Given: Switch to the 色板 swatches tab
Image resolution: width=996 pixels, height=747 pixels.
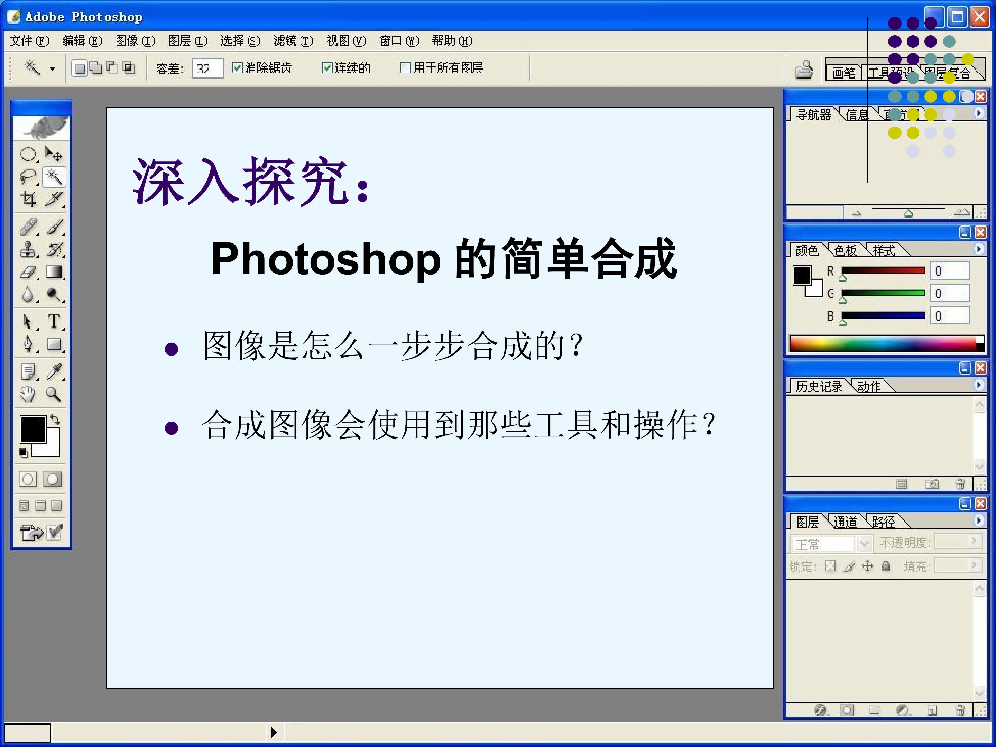Looking at the screenshot, I should coord(845,250).
